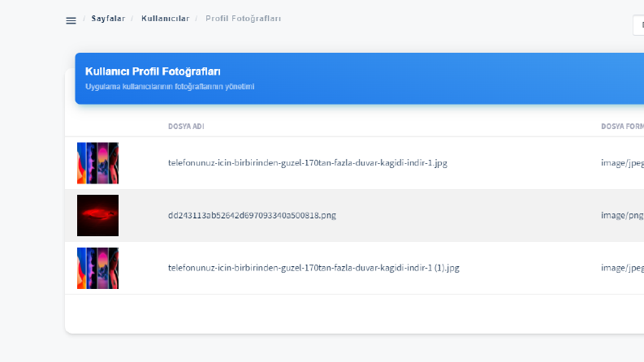The width and height of the screenshot is (644, 362).
Task: Open thumbnail of duvar-kagidi-indir-1 (1).jpg
Action: (97, 268)
